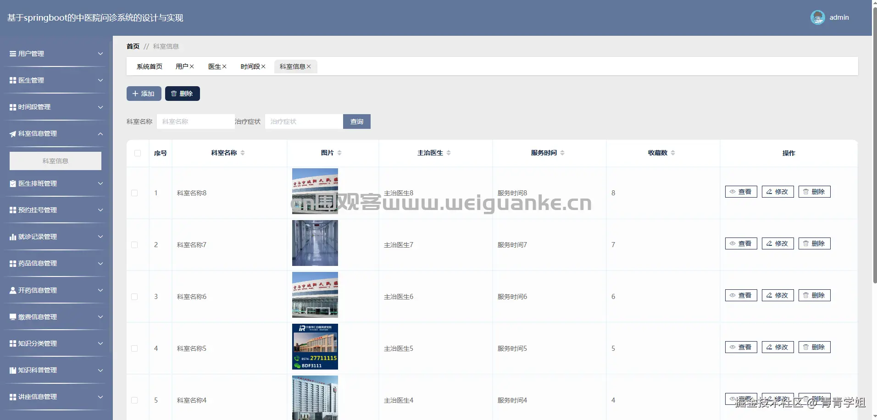
Task: Click 修改 for row 主治医生7
Action: pyautogui.click(x=777, y=243)
